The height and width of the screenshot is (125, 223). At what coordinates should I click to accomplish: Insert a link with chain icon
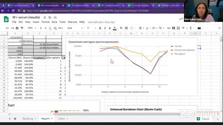click(x=169, y=28)
